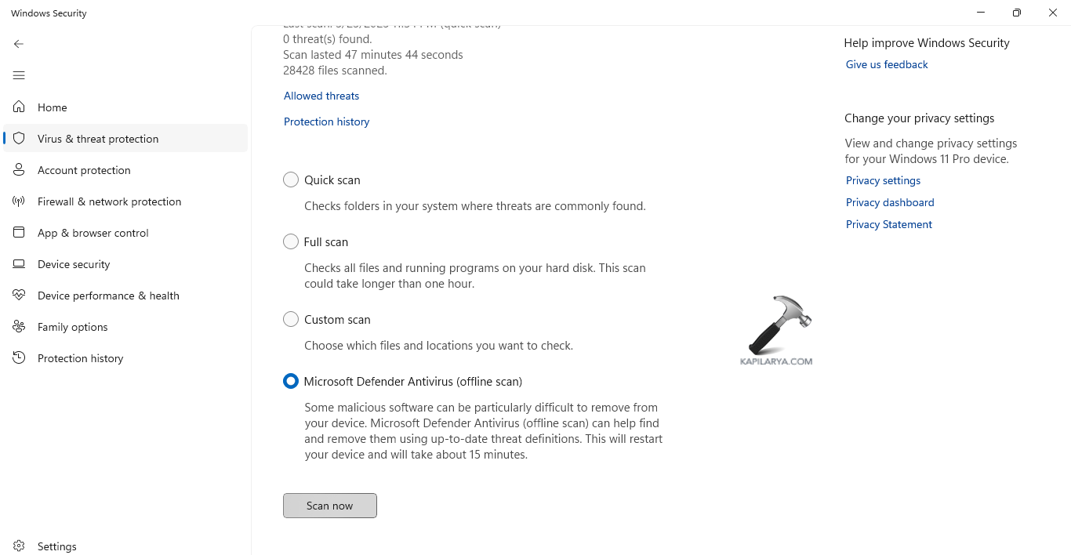Open Give us feedback link
Viewport: 1071px width, 555px height.
(x=886, y=64)
